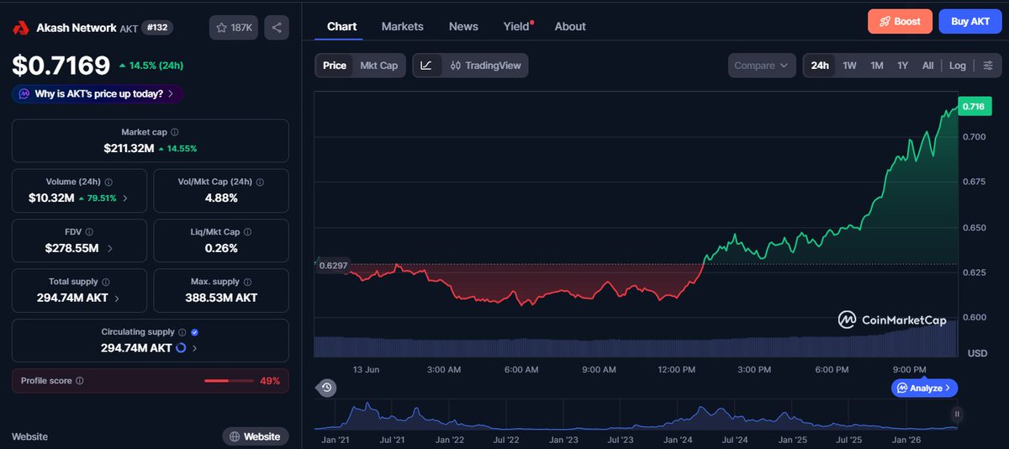Click Vol/Mkt Cap (24h) info icon
Image resolution: width=1009 pixels, height=449 pixels.
pos(260,182)
